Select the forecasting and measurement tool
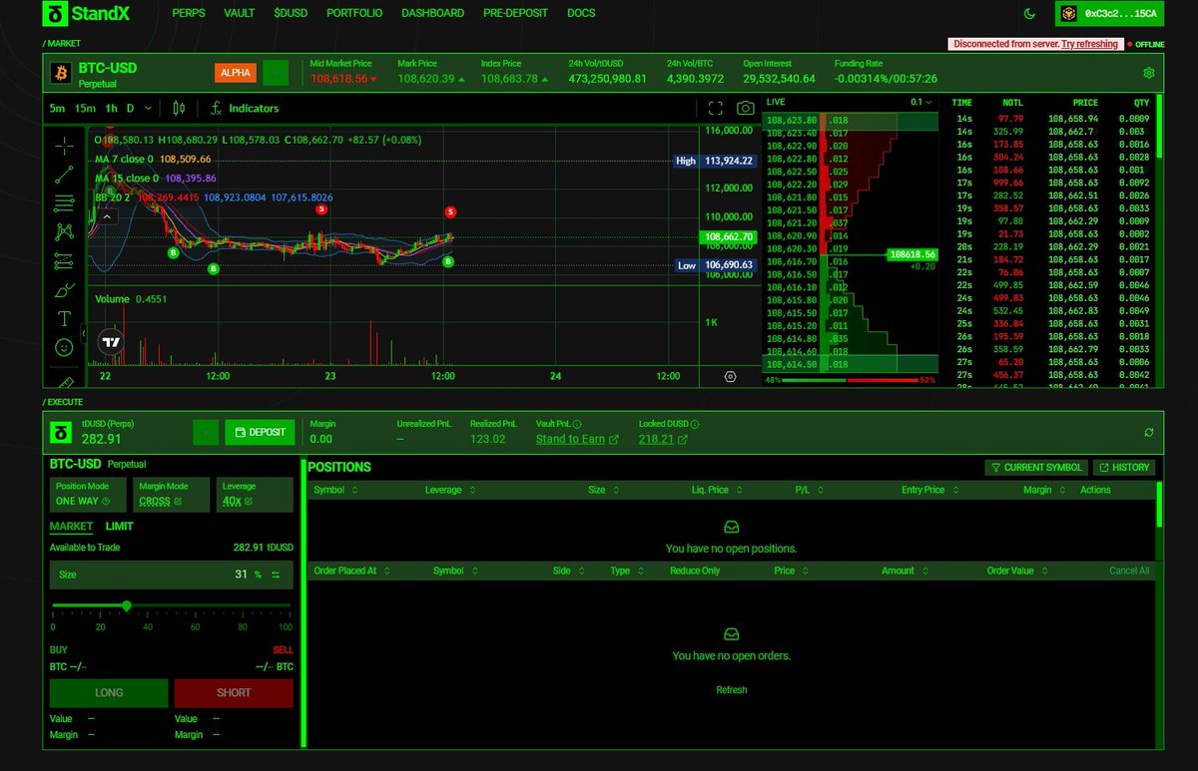Image resolution: width=1198 pixels, height=771 pixels. 65,261
